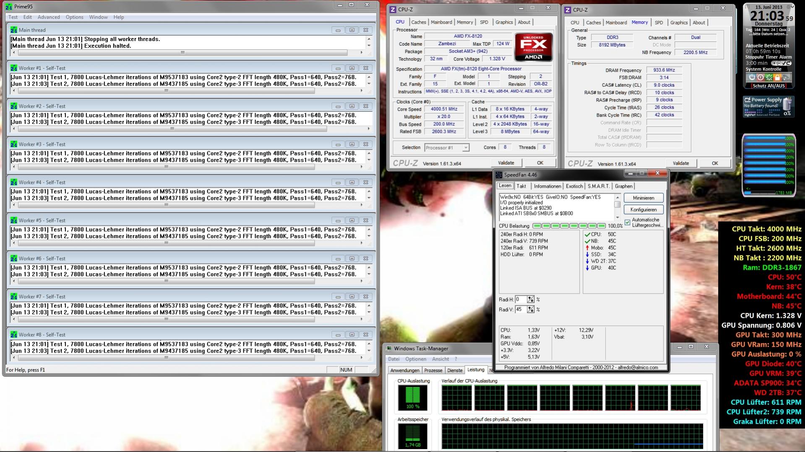Click the red up-arrow icon beside Mobo temperature

point(587,248)
